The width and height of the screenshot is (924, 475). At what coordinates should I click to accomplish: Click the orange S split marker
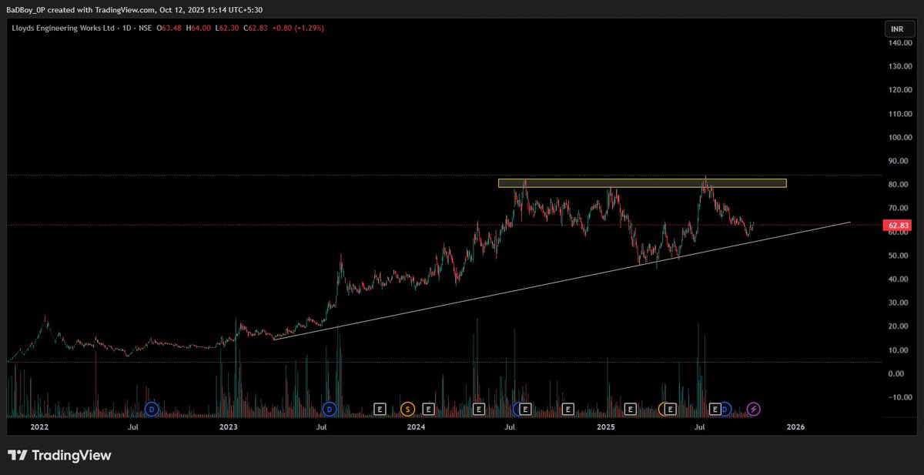(x=407, y=409)
